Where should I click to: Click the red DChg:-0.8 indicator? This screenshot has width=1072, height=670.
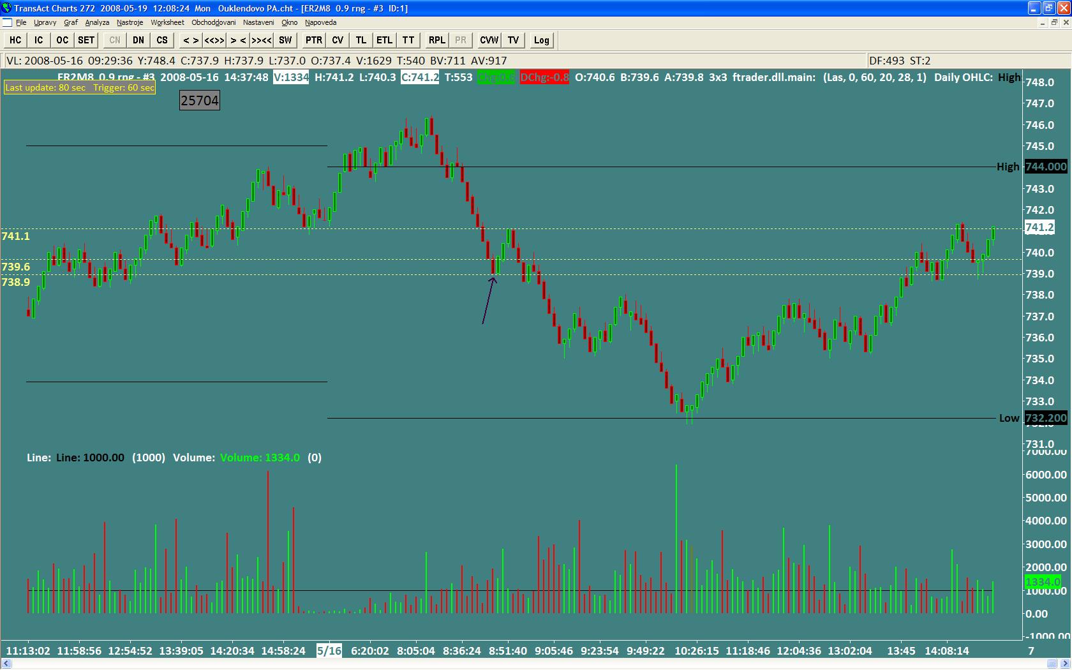[544, 77]
